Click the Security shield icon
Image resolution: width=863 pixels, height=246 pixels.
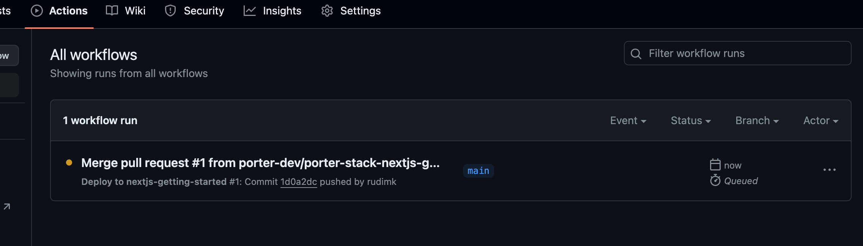pyautogui.click(x=170, y=11)
